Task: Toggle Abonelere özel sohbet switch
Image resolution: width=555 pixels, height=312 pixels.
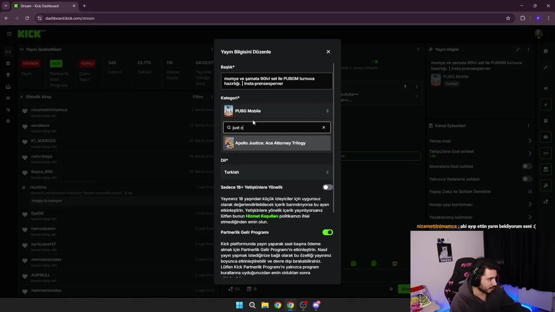Action: point(527,166)
